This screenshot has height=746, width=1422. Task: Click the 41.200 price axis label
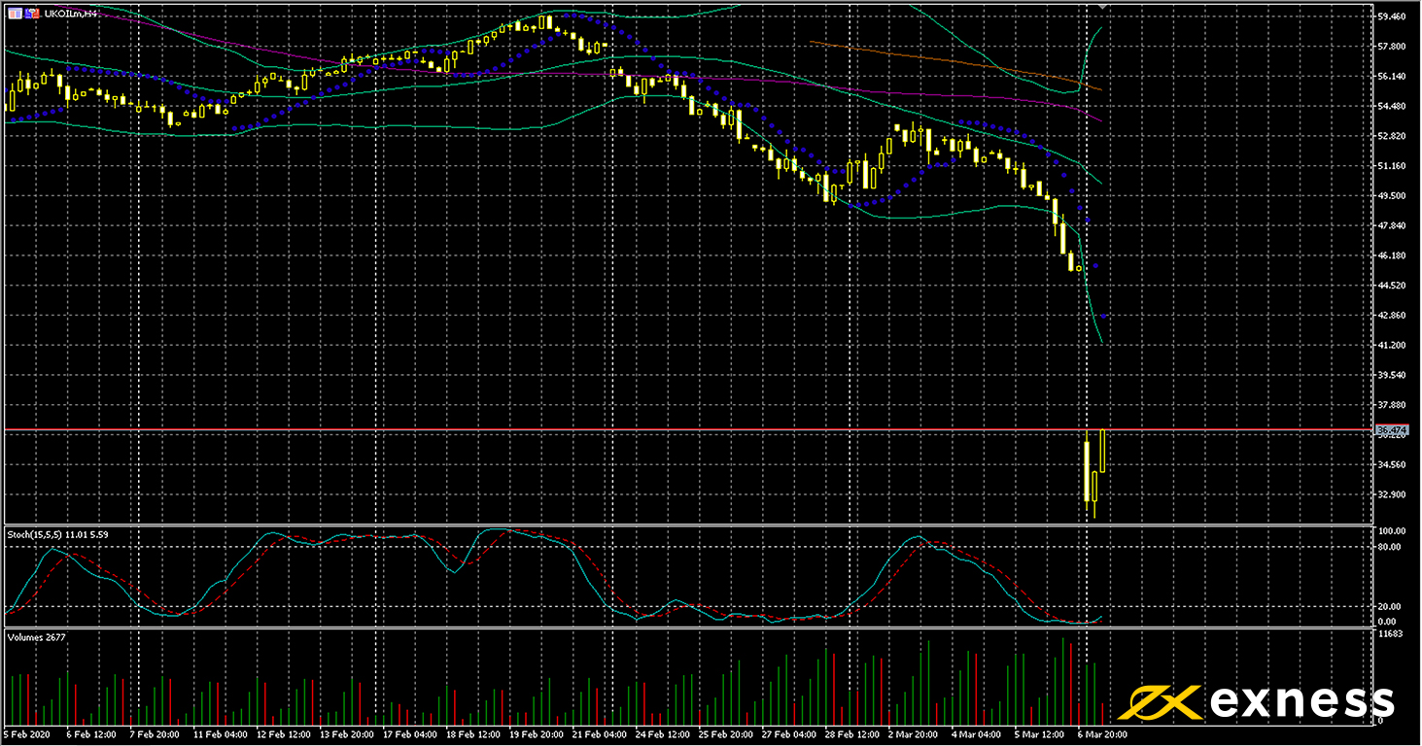coord(1392,346)
